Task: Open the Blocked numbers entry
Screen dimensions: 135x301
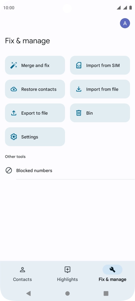Action: pos(68,170)
